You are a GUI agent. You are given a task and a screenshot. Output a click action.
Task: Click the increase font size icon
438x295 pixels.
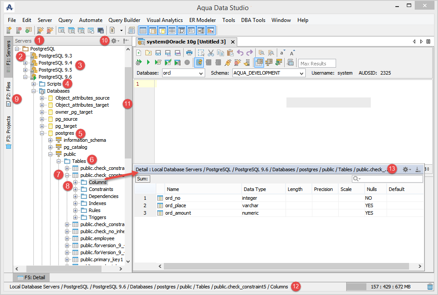pyautogui.click(x=292, y=53)
